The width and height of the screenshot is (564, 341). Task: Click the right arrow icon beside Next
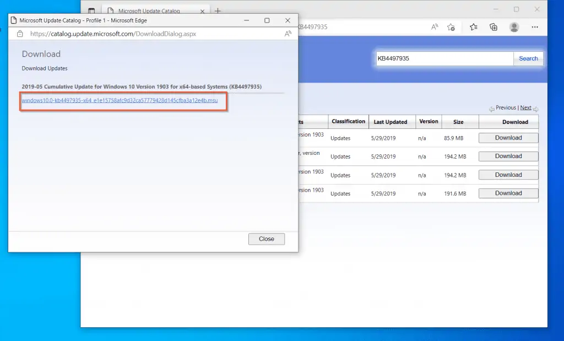point(535,109)
